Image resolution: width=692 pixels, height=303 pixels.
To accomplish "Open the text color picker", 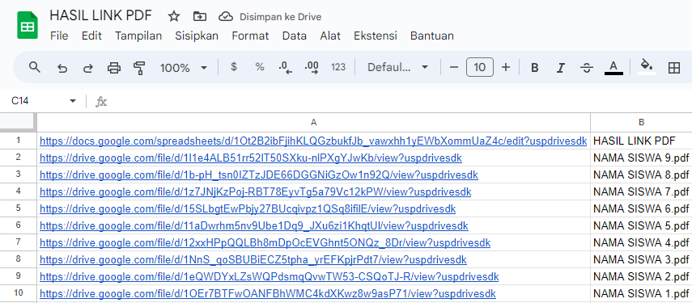I will click(613, 68).
